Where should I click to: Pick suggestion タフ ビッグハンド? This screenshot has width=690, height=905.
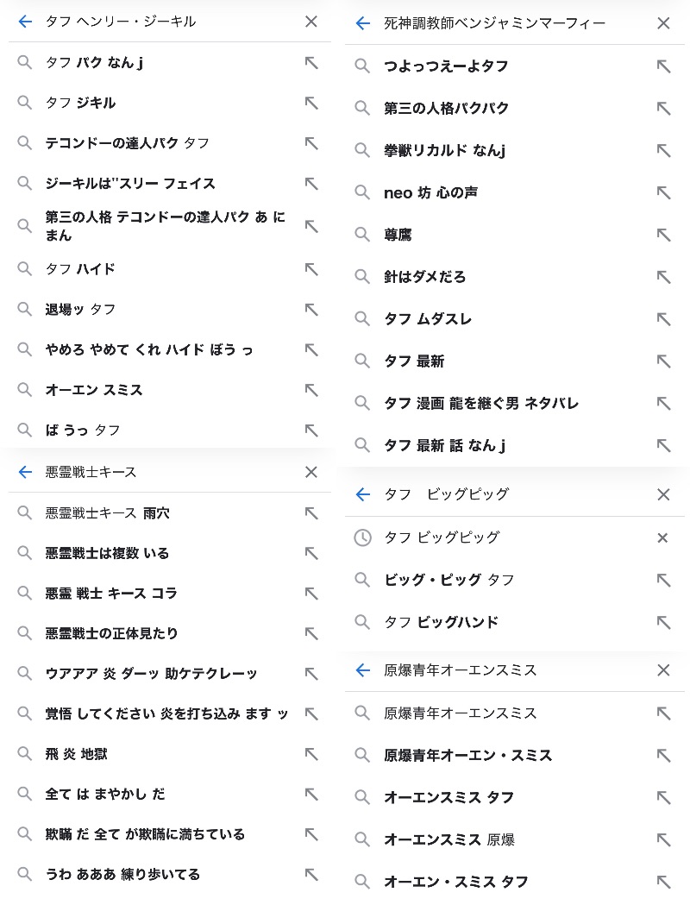(x=441, y=622)
